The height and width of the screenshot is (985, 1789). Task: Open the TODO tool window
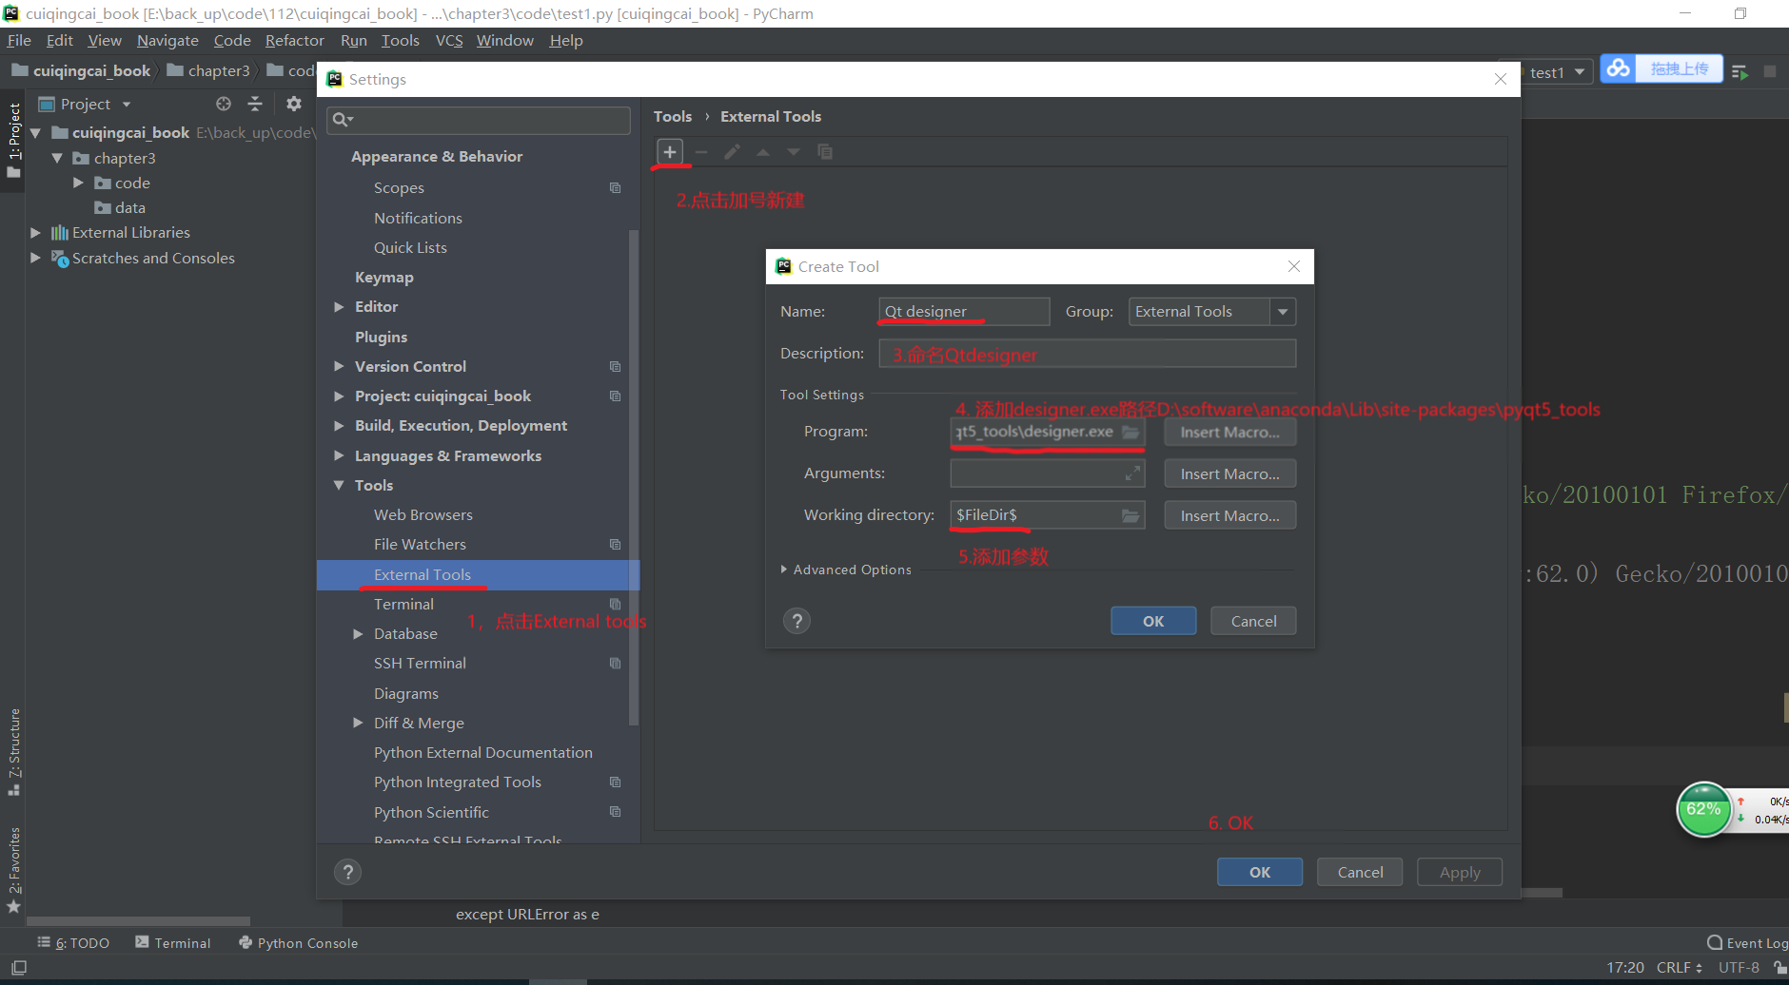[73, 943]
